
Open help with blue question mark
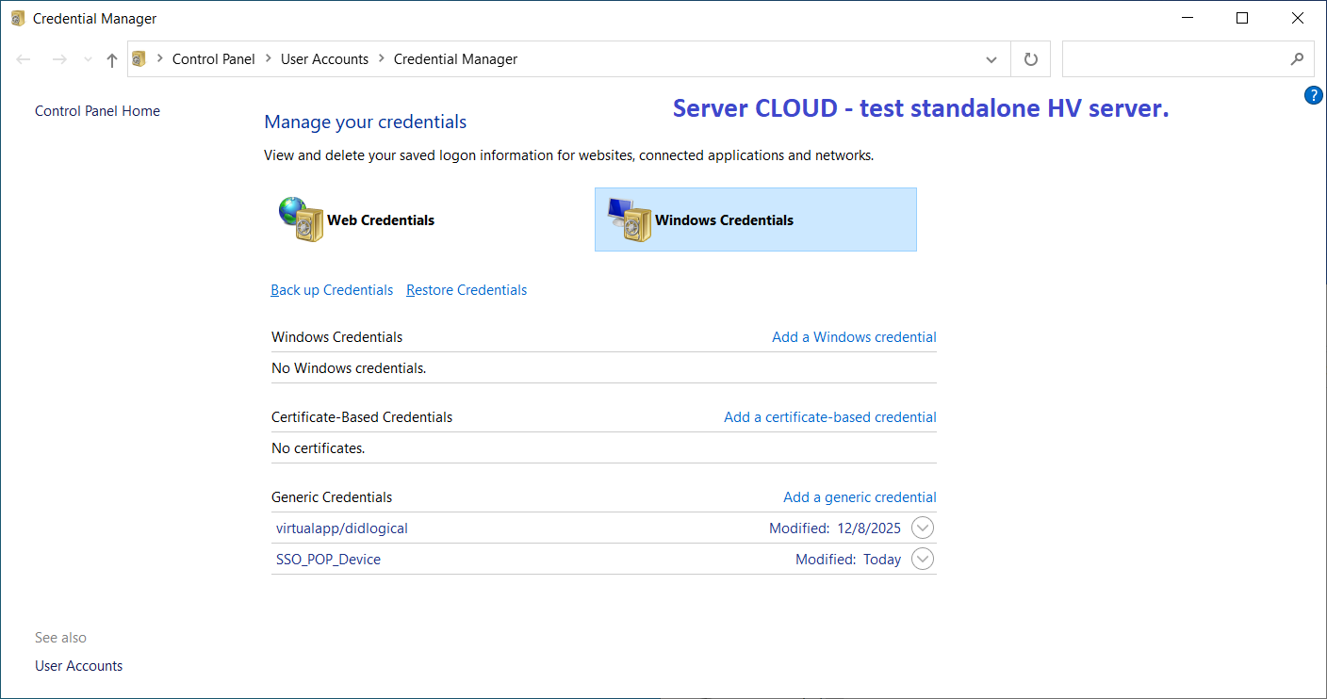(x=1314, y=95)
